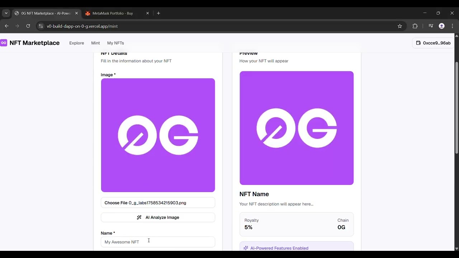Click 'Fill in the information about your NFT'
This screenshot has height=258, width=459.
tap(136, 61)
